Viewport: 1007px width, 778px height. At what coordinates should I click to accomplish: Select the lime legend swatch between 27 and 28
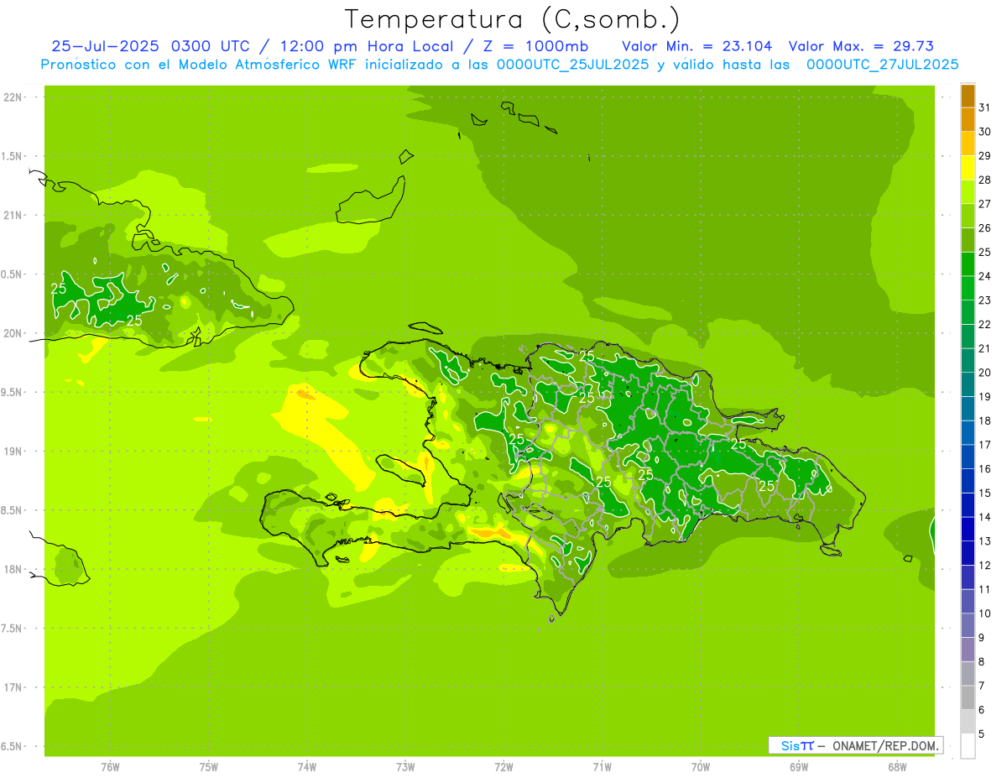click(968, 191)
